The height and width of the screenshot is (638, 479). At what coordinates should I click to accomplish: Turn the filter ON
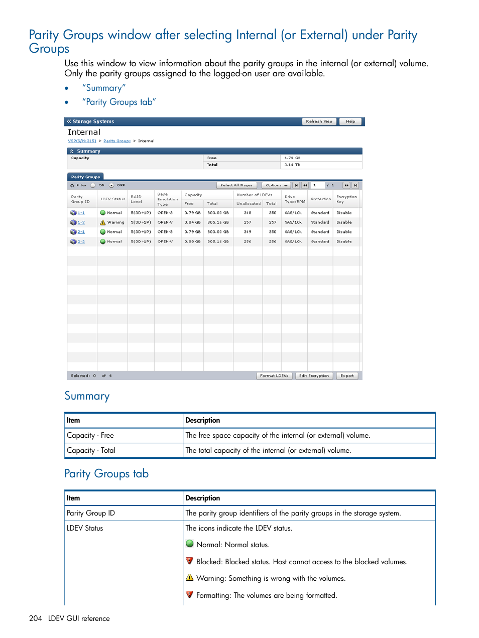(x=93, y=185)
